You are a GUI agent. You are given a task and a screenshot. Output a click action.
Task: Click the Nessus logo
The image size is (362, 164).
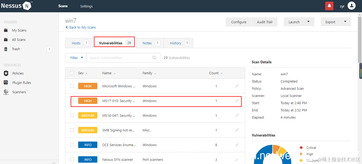click(x=17, y=6)
